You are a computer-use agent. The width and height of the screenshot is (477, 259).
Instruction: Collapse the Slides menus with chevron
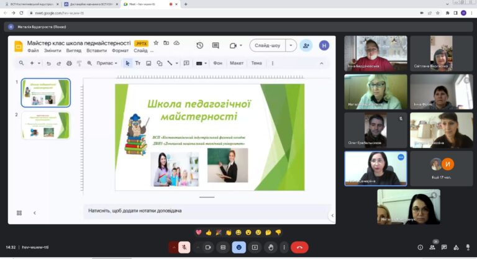click(x=321, y=63)
